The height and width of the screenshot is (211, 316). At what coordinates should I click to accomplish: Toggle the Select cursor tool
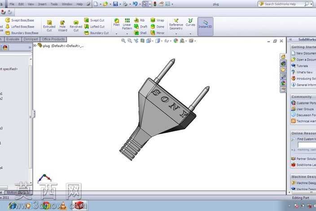click(x=145, y=4)
